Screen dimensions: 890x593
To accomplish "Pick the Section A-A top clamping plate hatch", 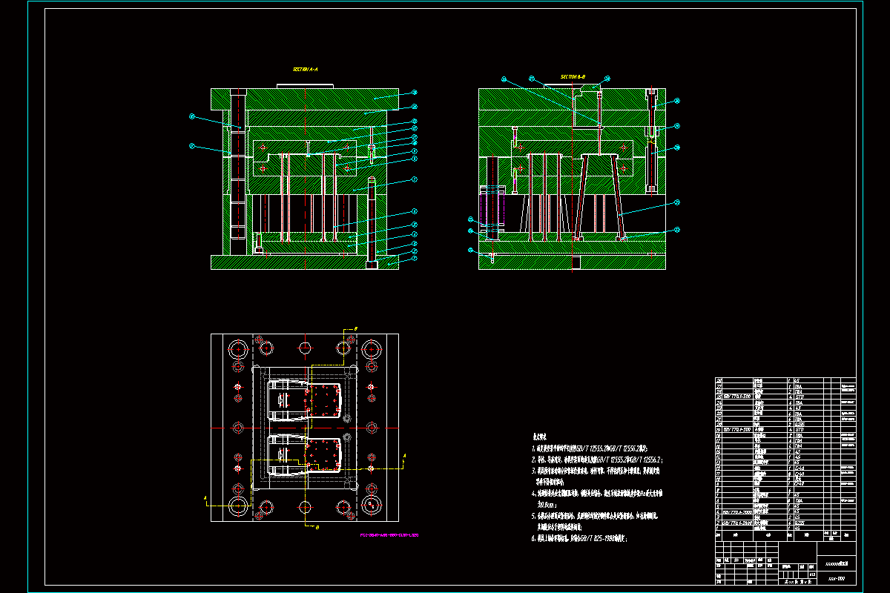I will (x=305, y=99).
